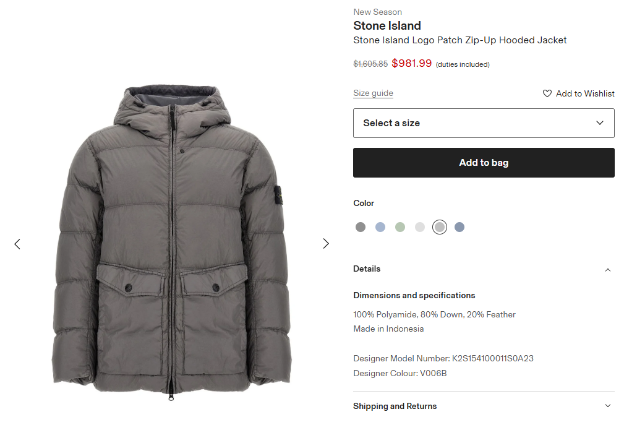Click the grey hooded jacket photo
This screenshot has width=624, height=443.
tap(171, 241)
